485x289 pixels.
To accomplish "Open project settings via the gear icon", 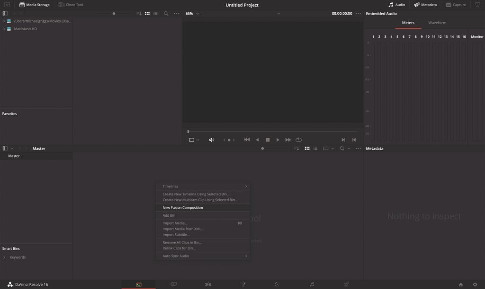I will pyautogui.click(x=474, y=284).
